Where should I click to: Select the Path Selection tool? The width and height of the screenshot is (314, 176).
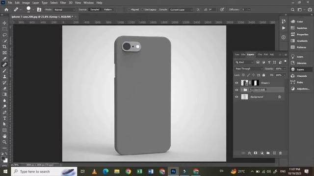[x=4, y=124]
